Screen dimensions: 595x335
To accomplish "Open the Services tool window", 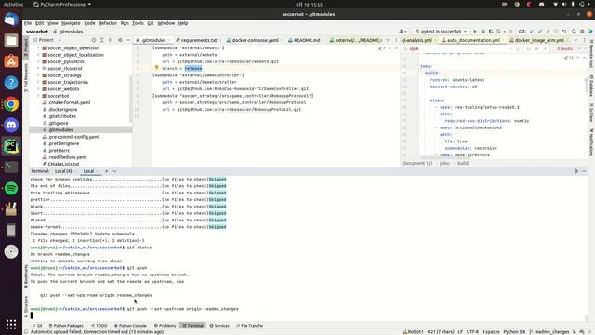I will [x=219, y=326].
